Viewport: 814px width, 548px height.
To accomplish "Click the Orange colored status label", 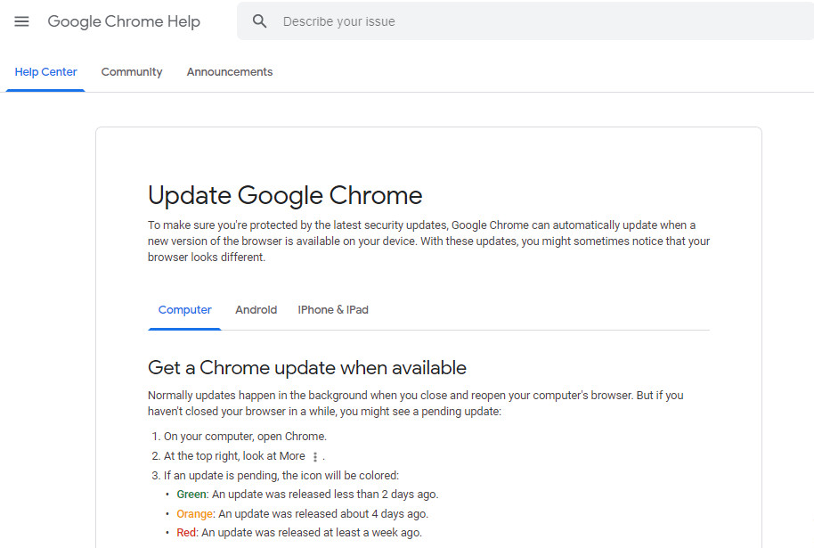I will [x=195, y=514].
